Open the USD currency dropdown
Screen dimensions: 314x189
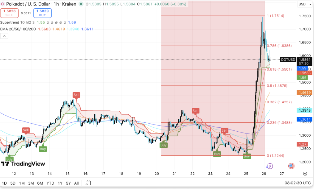pyautogui.click(x=305, y=4)
